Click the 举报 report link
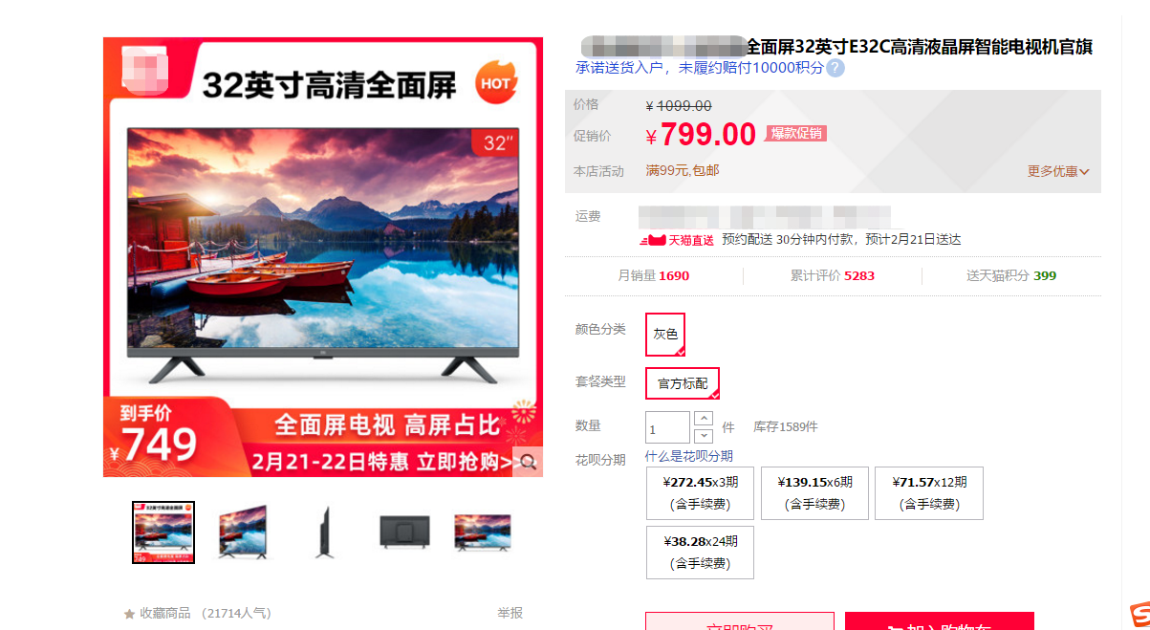Screen dimensions: 1150x630 pos(510,613)
